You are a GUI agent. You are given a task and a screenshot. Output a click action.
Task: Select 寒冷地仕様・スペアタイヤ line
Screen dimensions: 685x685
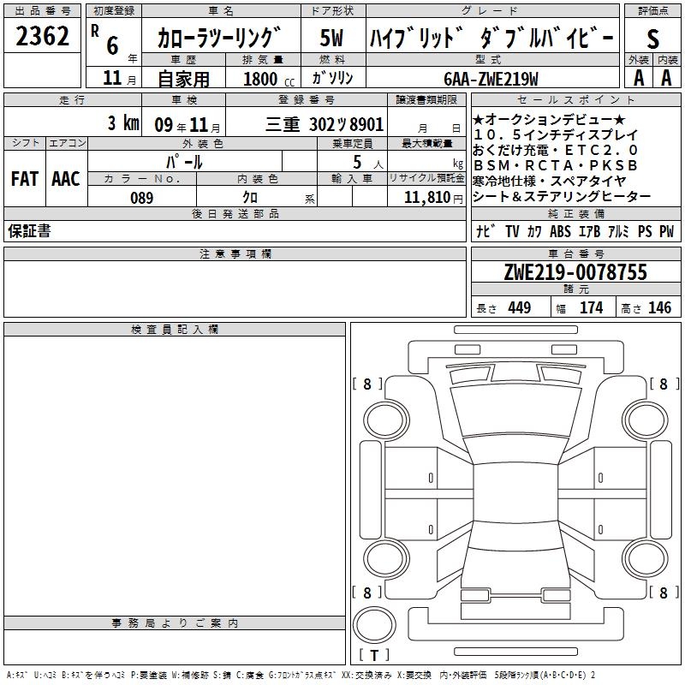coord(550,181)
